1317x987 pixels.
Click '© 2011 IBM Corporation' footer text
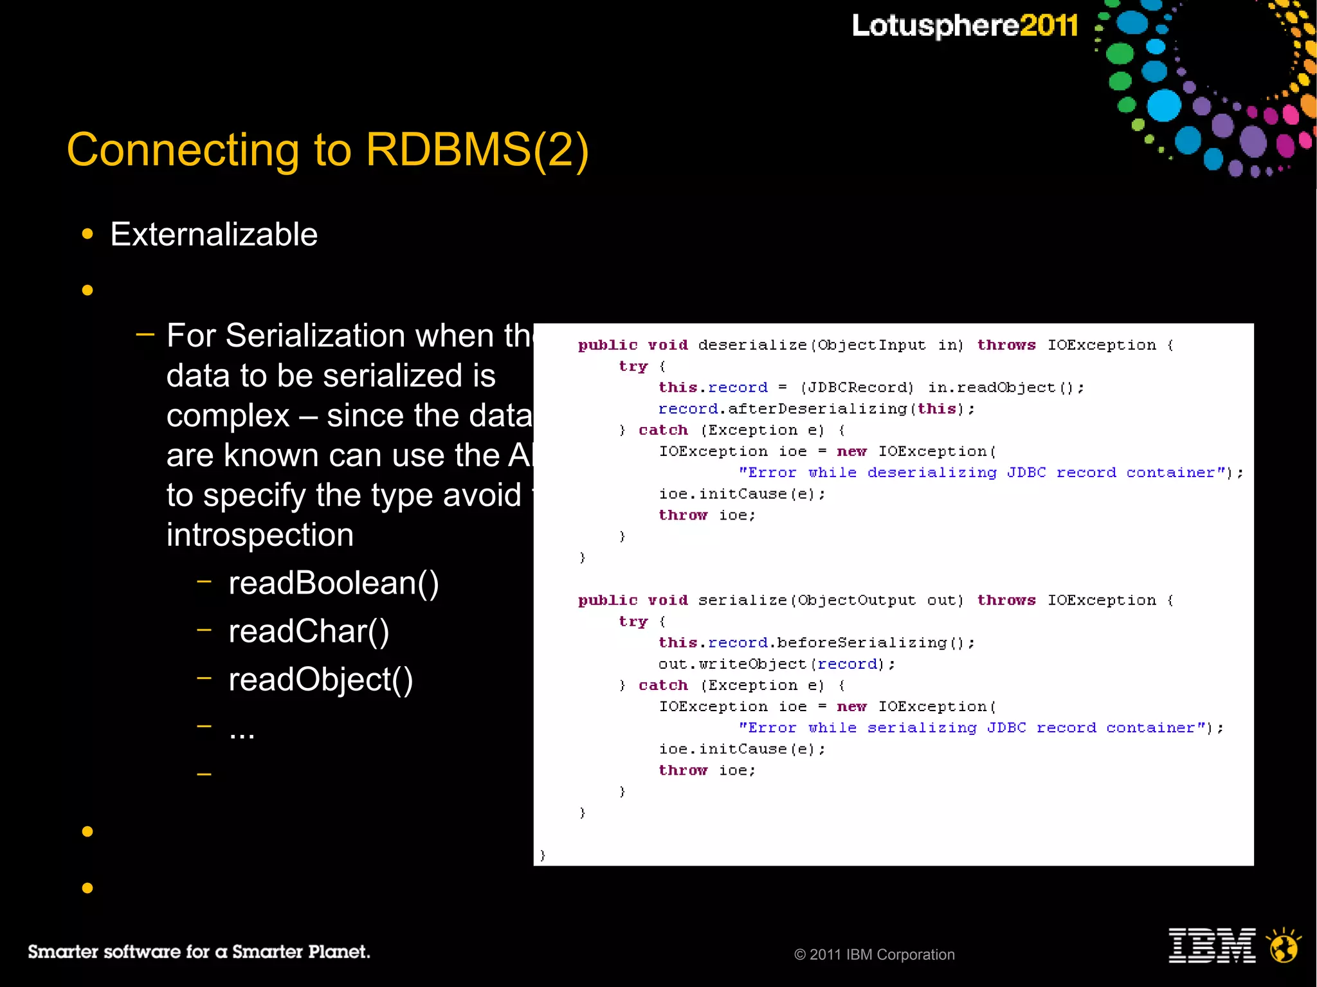875,955
